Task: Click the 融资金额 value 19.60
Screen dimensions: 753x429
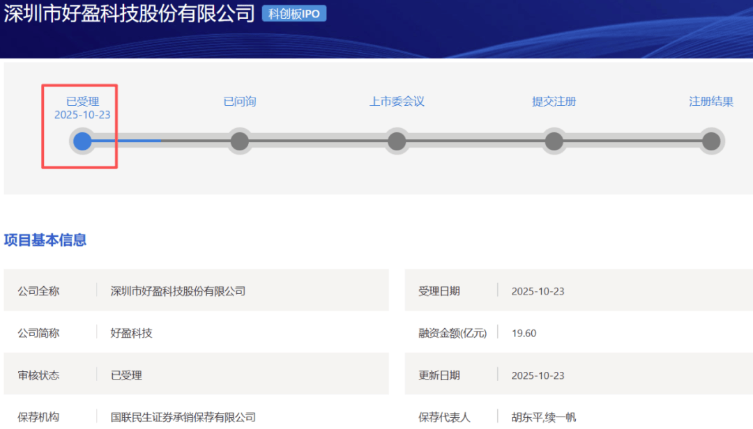Action: coord(524,333)
